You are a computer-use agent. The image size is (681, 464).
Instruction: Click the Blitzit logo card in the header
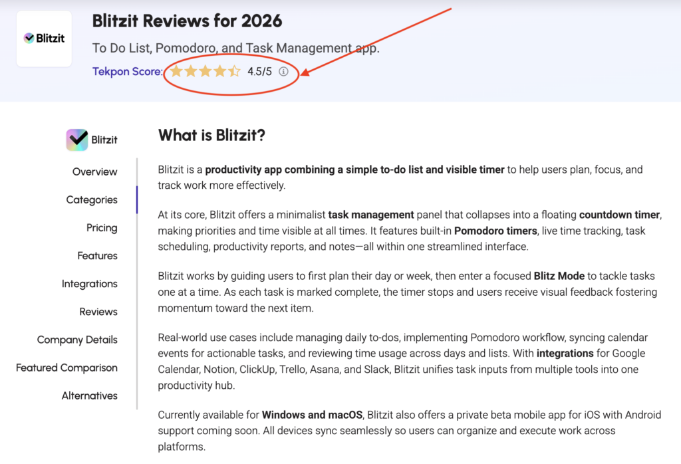pyautogui.click(x=44, y=39)
